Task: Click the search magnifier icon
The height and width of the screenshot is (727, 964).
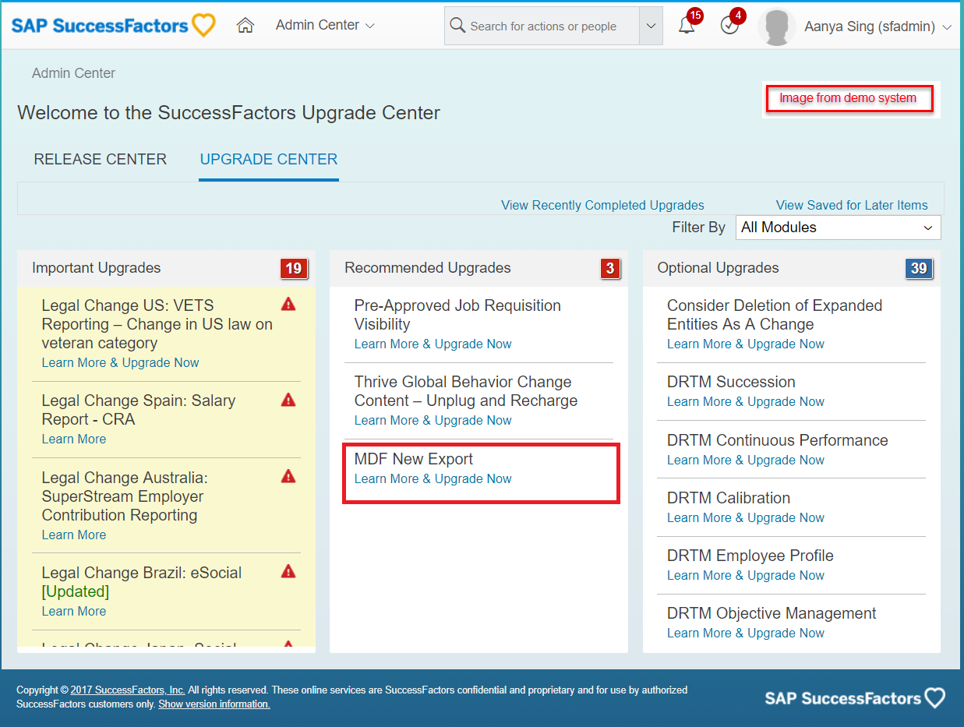Action: 457,26
